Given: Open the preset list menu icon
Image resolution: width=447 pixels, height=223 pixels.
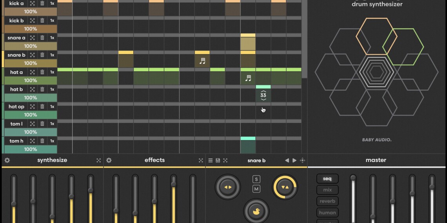Looking at the screenshot, I should tap(211, 160).
